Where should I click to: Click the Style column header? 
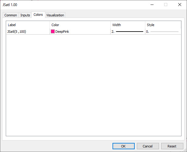[163, 25]
